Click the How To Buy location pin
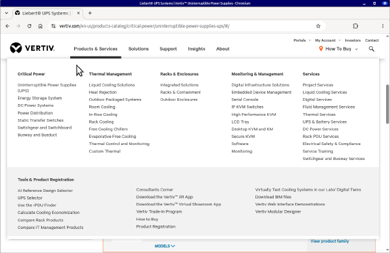The width and height of the screenshot is (390, 253). pyautogui.click(x=321, y=49)
